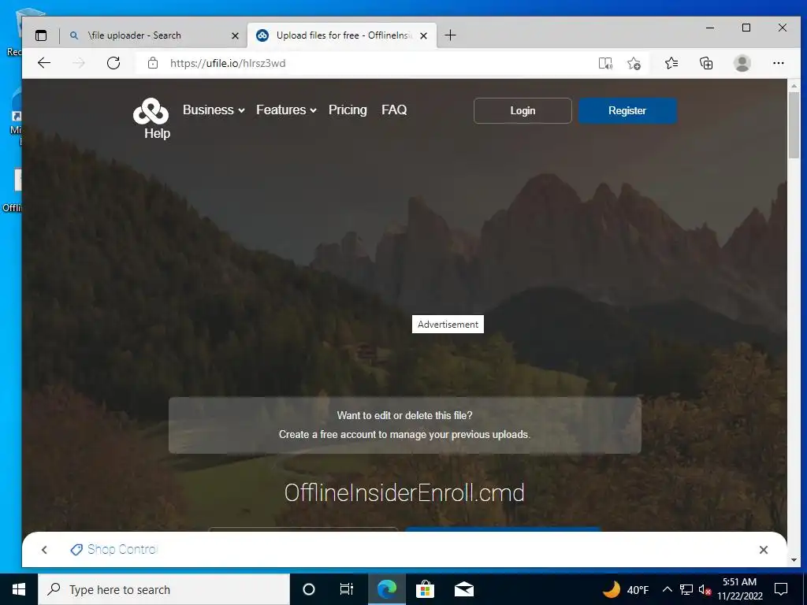Refresh the ufile.io page
The height and width of the screenshot is (605, 807).
pos(113,63)
